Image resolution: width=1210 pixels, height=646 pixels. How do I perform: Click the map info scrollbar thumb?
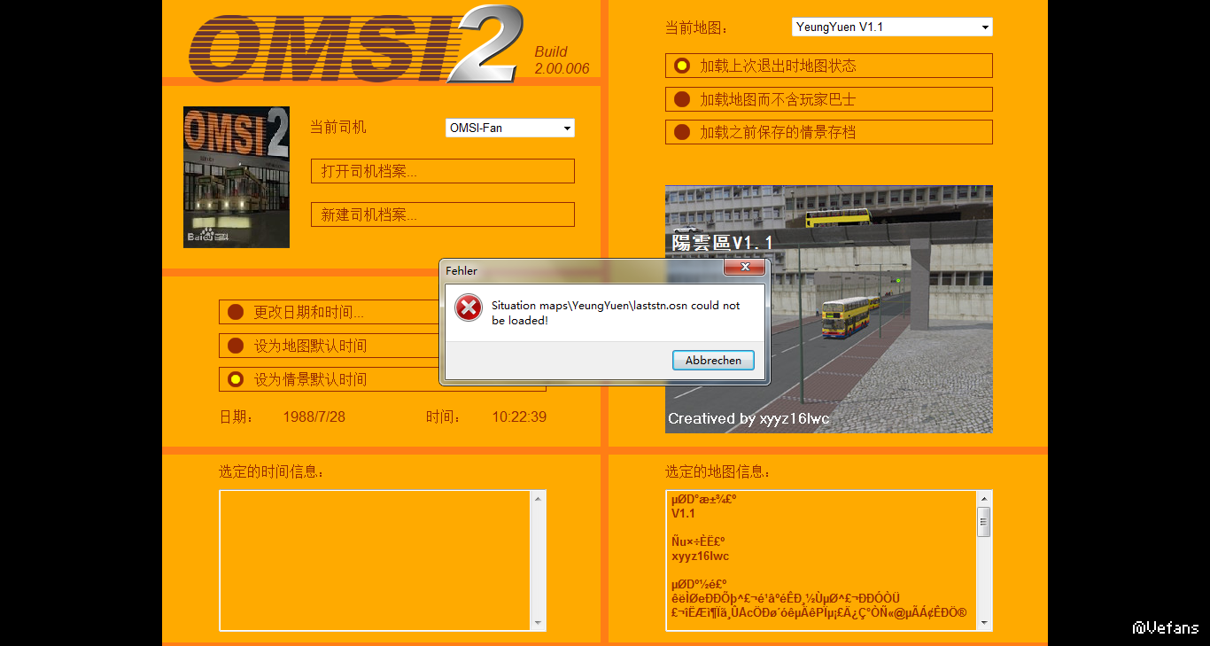[983, 522]
